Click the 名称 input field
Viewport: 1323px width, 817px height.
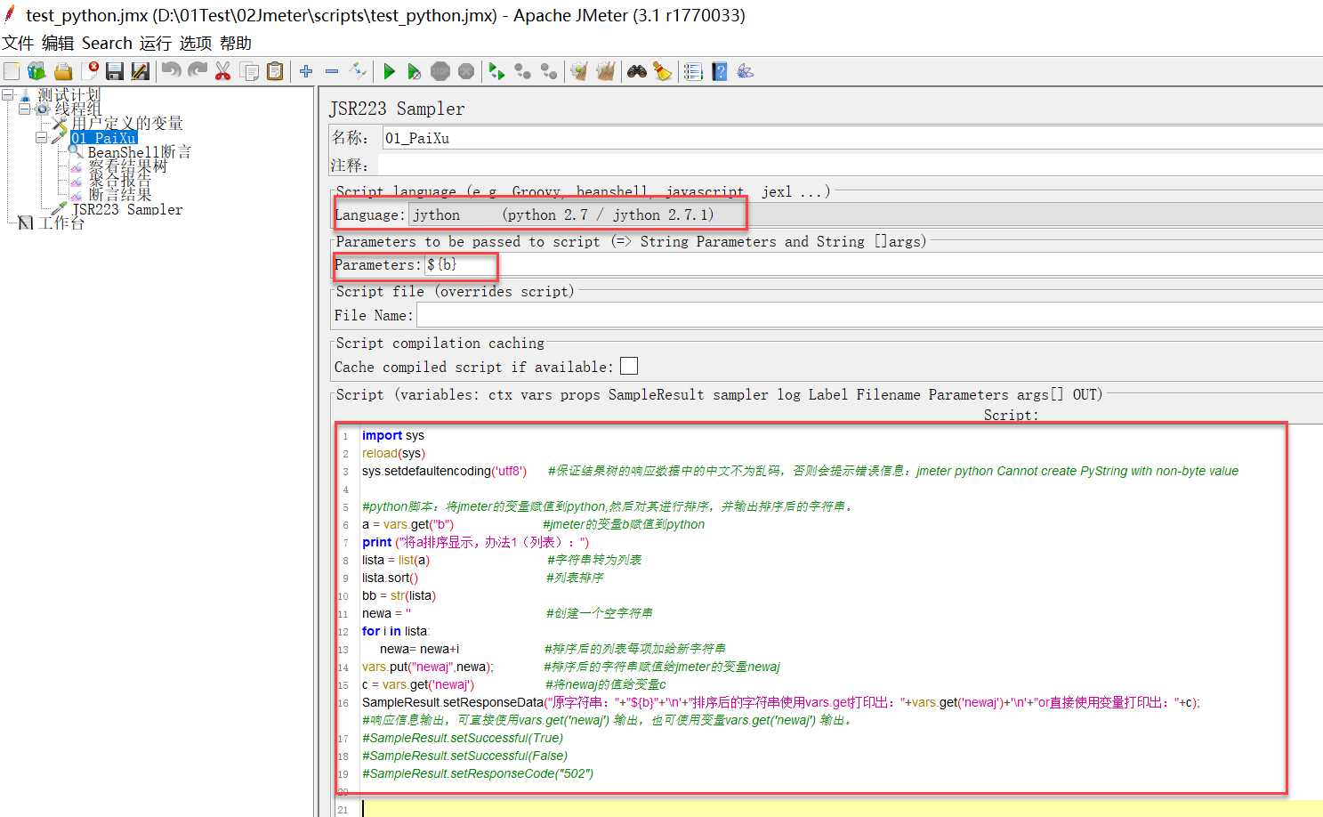click(x=852, y=138)
